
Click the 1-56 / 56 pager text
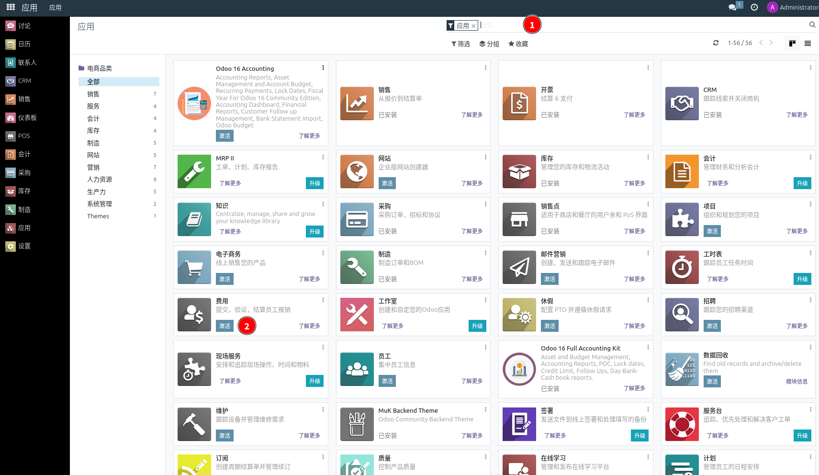740,43
